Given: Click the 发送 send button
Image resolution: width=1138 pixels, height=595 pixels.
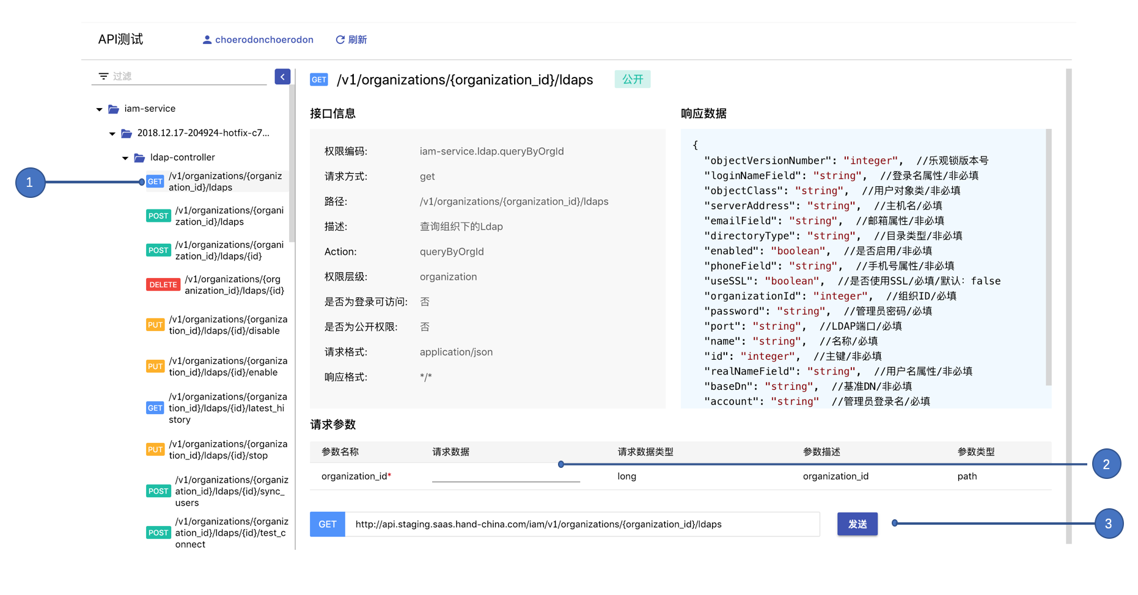Looking at the screenshot, I should point(857,524).
